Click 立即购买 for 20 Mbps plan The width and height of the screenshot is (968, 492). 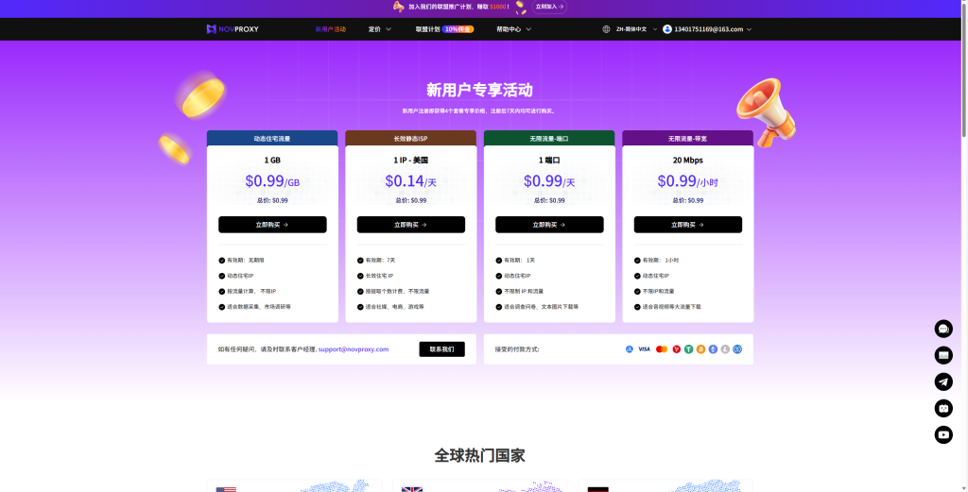pos(688,225)
